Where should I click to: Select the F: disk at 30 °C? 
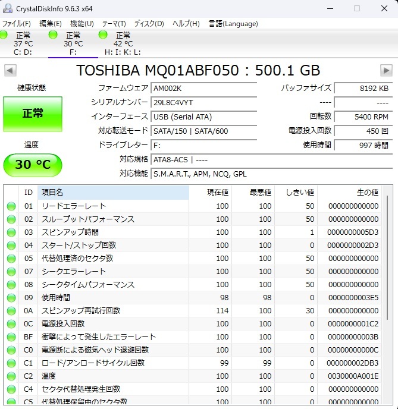click(x=73, y=43)
